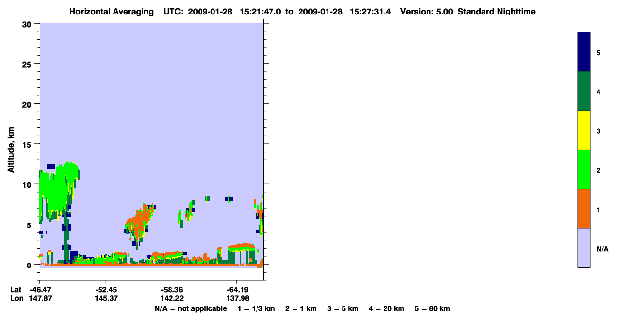Click the altitude tick label 10
The image size is (628, 322).
pos(28,184)
